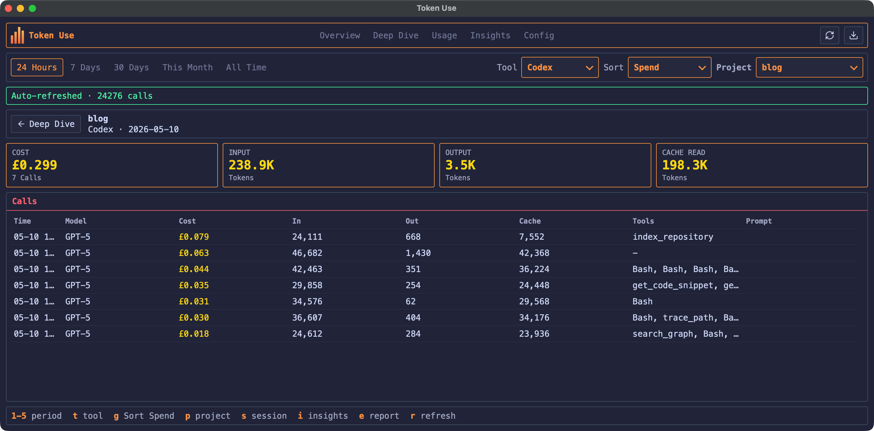Click the g Sort Spend shortcut hint
The width and height of the screenshot is (874, 431).
pyautogui.click(x=144, y=416)
